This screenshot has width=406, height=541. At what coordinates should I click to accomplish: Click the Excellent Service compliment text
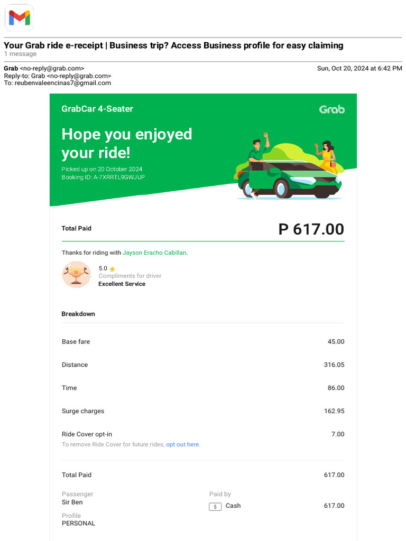click(122, 284)
